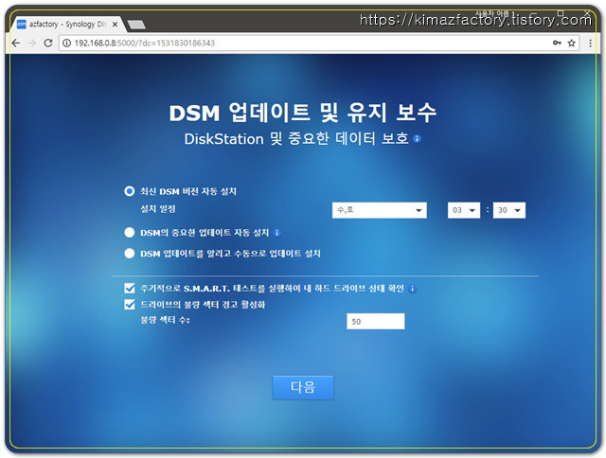Click the info icon beside the S.M.A.R.T. test option
Image resolution: width=606 pixels, height=458 pixels.
point(413,289)
